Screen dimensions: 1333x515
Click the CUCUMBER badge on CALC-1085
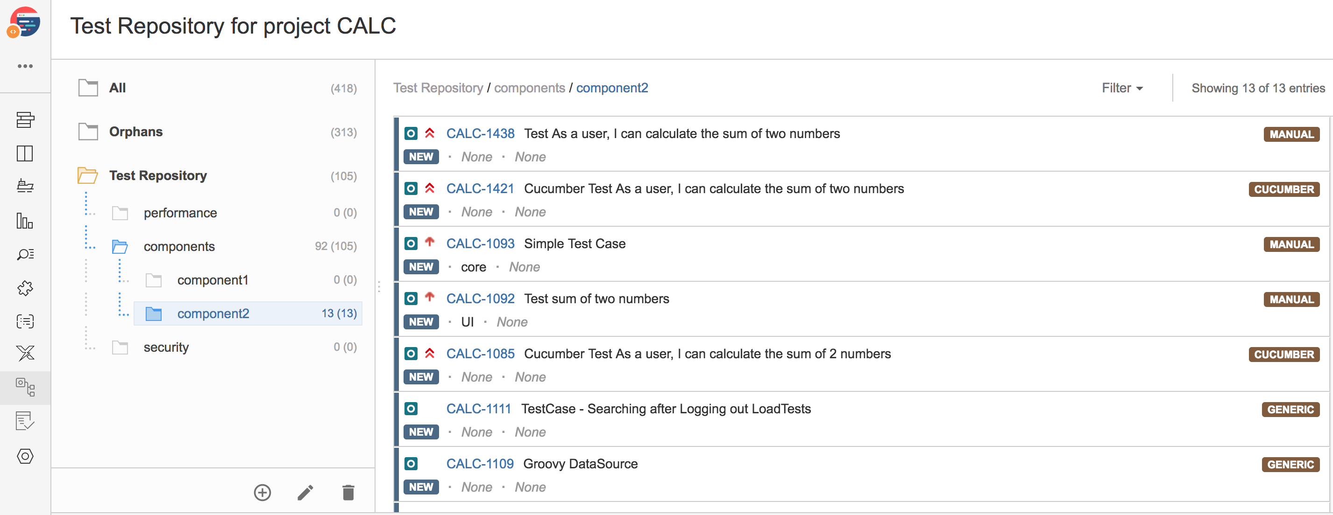(1284, 354)
